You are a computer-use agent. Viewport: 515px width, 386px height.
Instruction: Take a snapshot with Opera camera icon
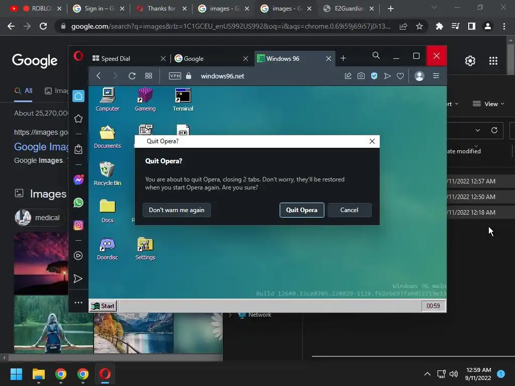click(361, 76)
